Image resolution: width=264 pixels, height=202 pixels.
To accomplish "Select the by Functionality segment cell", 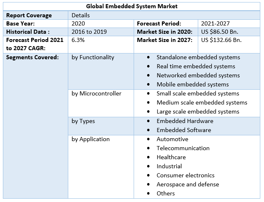I will 93,57.
